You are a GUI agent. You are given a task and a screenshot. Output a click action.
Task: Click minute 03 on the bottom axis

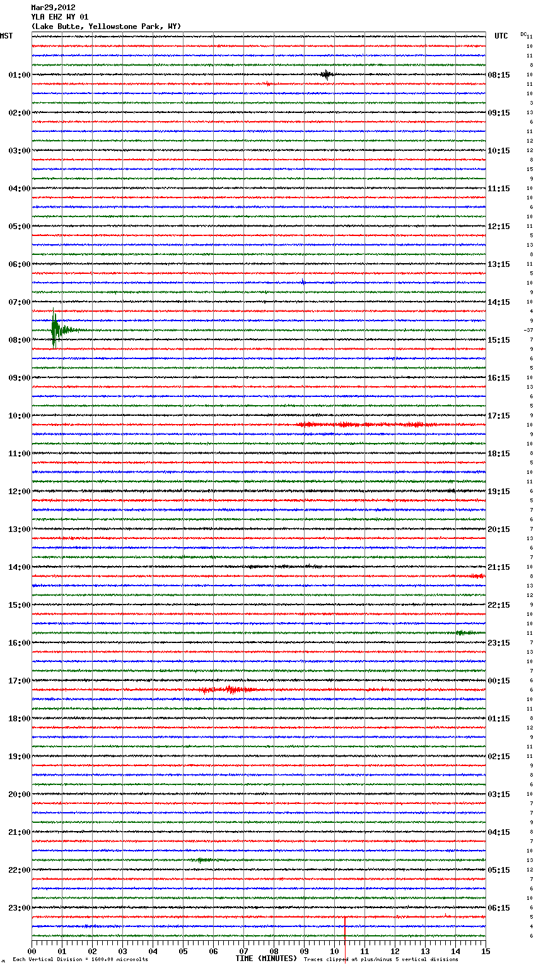(122, 951)
